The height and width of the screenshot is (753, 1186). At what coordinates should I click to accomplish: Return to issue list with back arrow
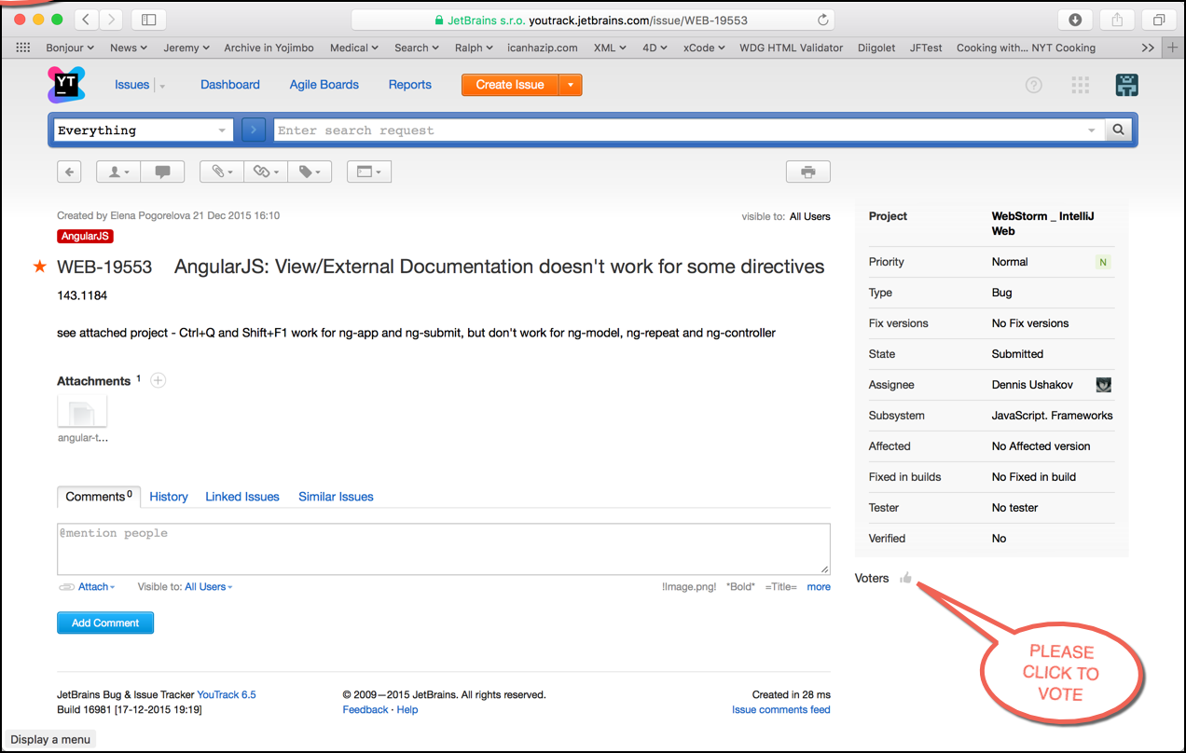(x=69, y=171)
